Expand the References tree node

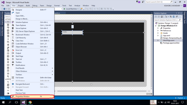point(158,31)
